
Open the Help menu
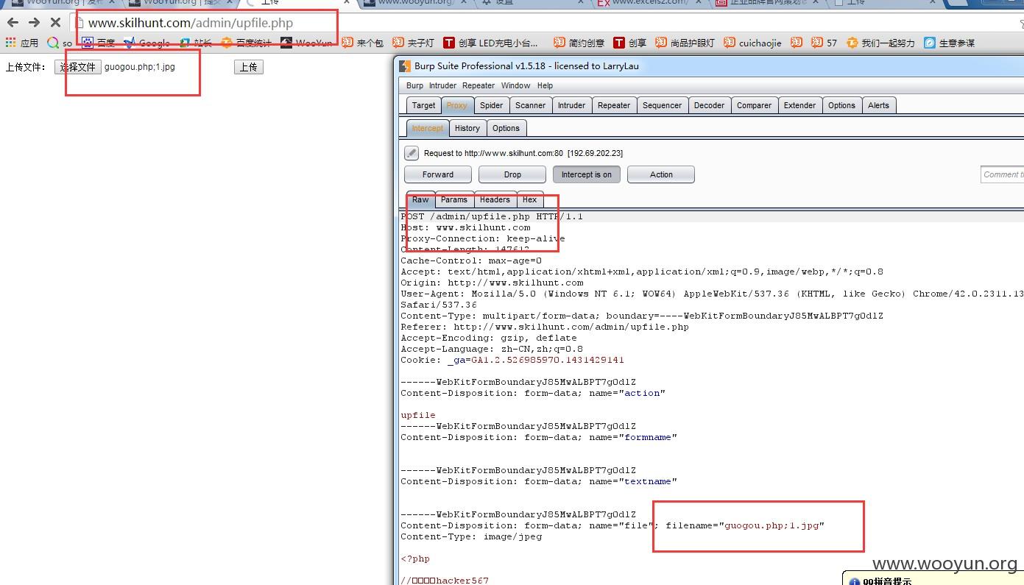(545, 85)
